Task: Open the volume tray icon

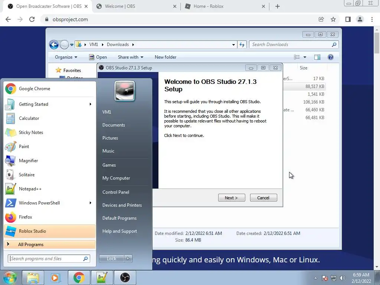Action: [343, 278]
